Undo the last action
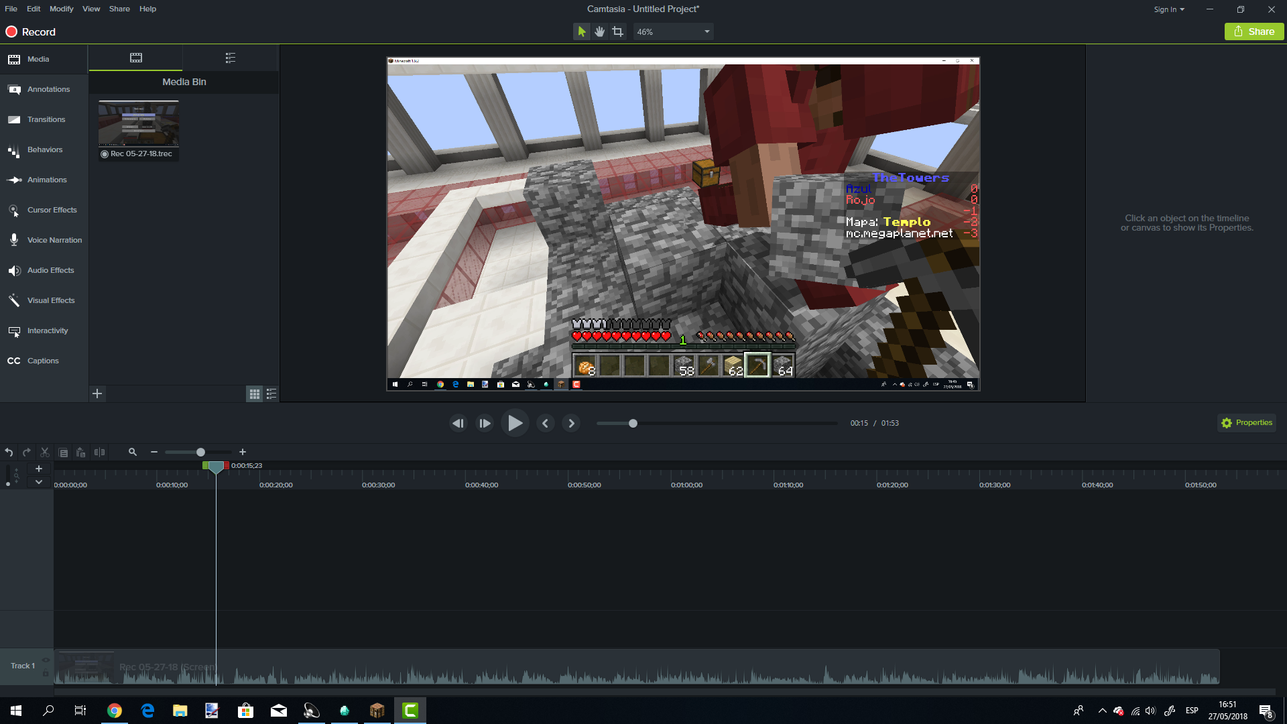 9,452
